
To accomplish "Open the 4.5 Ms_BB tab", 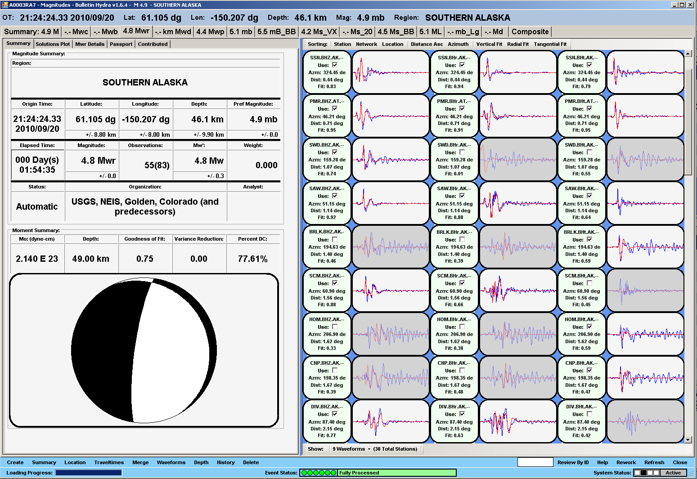I will tap(396, 31).
